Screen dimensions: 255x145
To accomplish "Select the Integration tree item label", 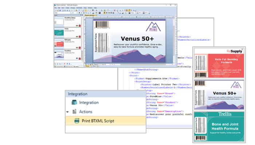I will [89, 103].
